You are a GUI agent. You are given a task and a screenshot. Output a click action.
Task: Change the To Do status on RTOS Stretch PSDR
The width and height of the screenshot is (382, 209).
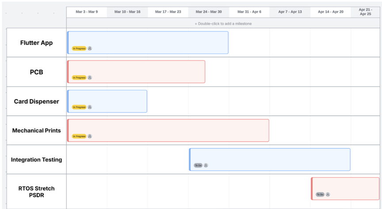pos(320,194)
